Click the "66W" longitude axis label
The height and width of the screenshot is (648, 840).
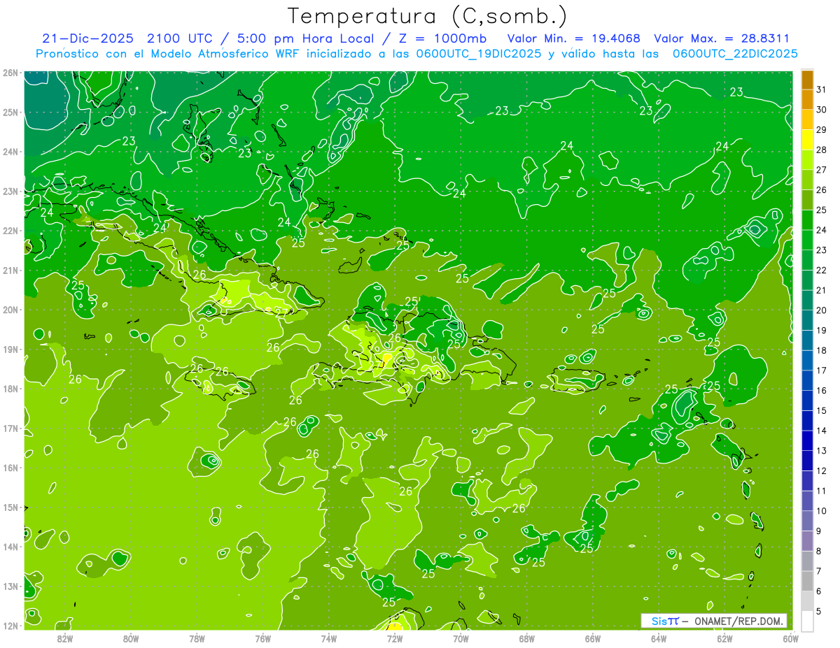(x=593, y=638)
